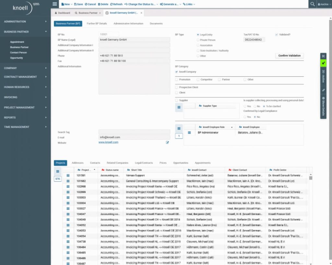Click the page scroll-up arrow at top right

330,18
